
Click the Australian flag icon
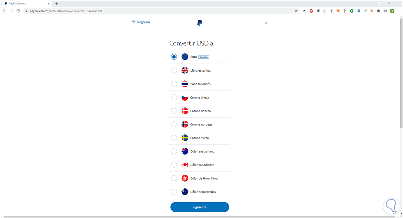[x=185, y=151]
